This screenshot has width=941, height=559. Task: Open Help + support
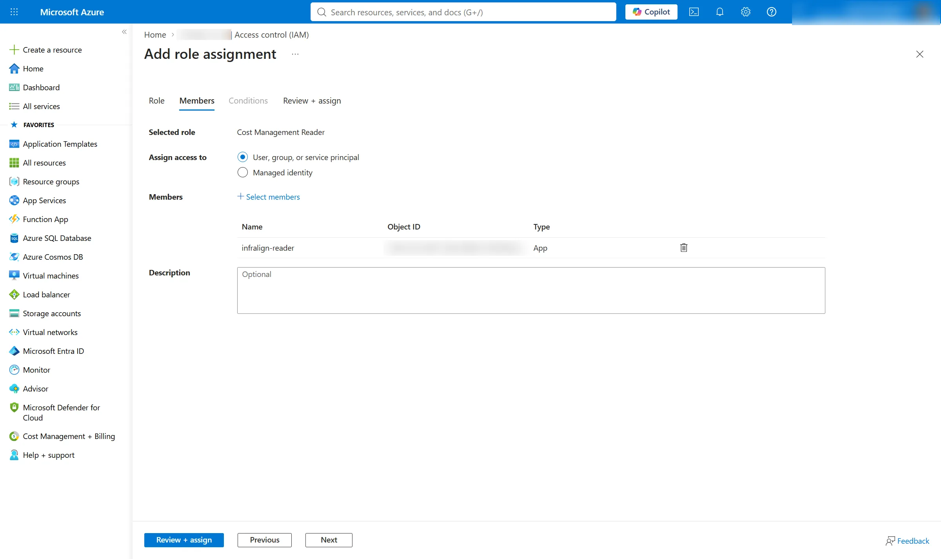tap(49, 455)
